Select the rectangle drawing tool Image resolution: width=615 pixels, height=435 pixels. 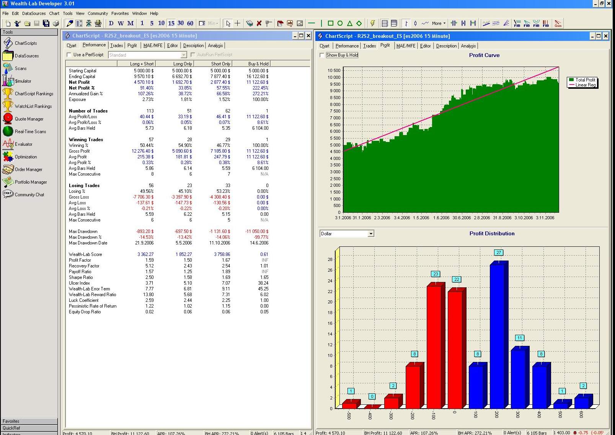coord(331,23)
